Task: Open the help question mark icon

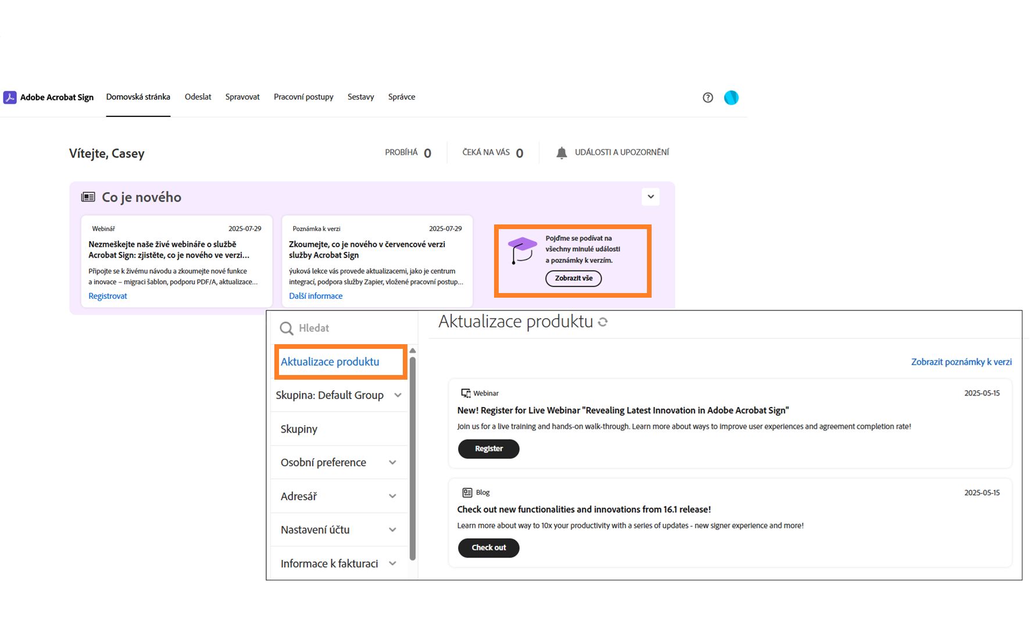Action: (707, 98)
